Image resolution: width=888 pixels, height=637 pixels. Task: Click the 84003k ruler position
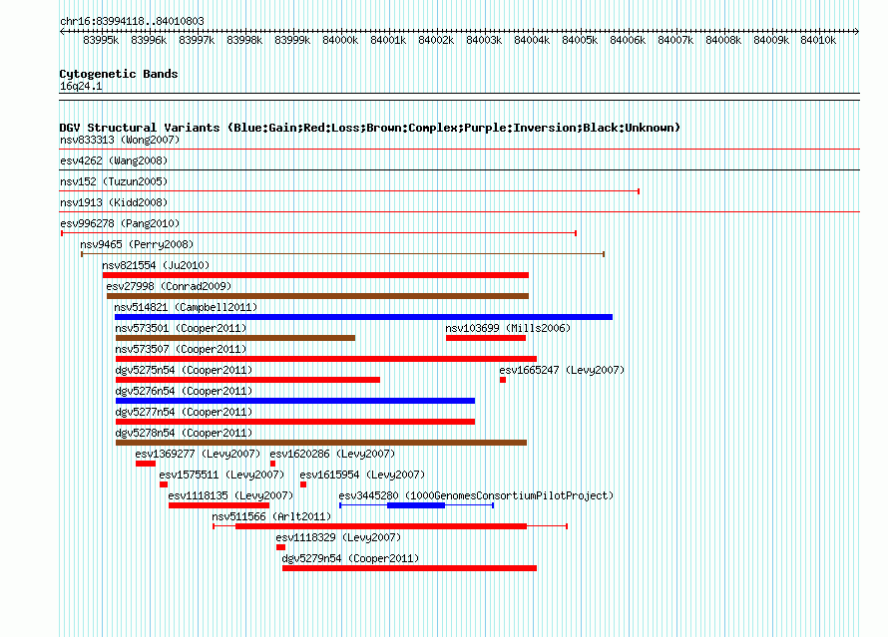[484, 40]
